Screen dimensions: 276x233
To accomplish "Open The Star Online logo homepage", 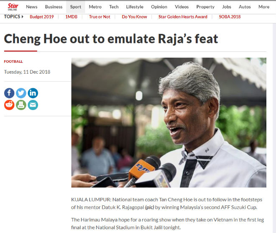I will (x=13, y=7).
